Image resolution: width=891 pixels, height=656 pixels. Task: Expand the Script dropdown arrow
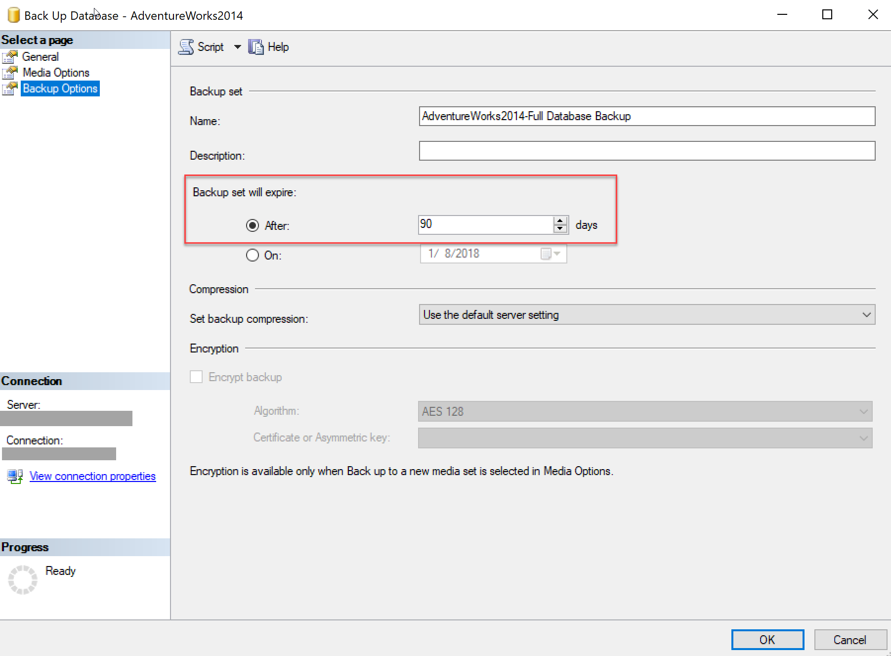(238, 47)
